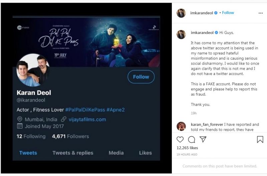Save post using bookmark icon

pyautogui.click(x=260, y=139)
